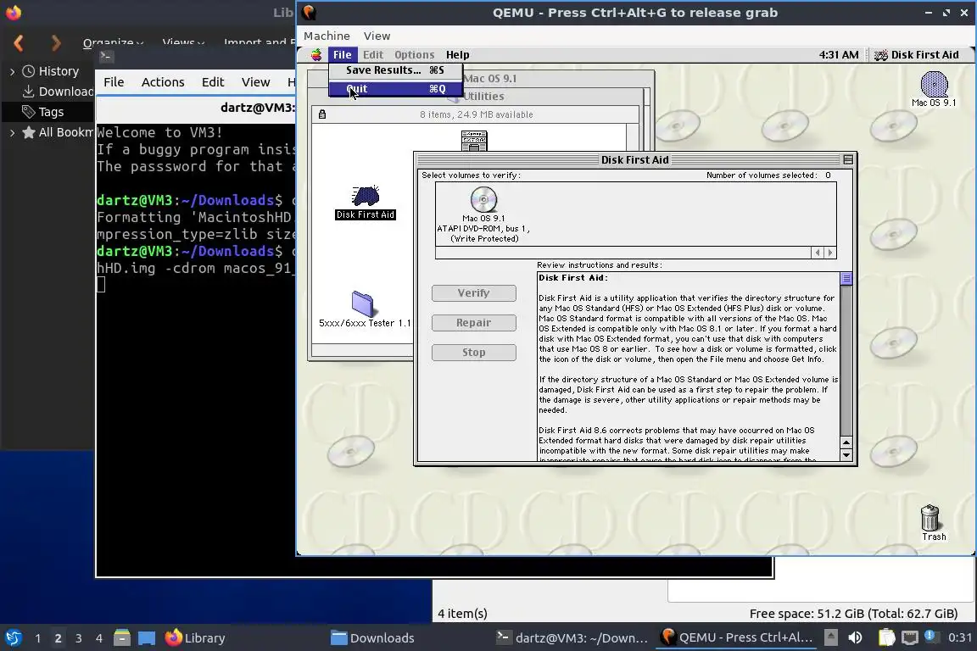This screenshot has width=977, height=651.
Task: Open the terminal Actions menu
Action: (x=163, y=82)
